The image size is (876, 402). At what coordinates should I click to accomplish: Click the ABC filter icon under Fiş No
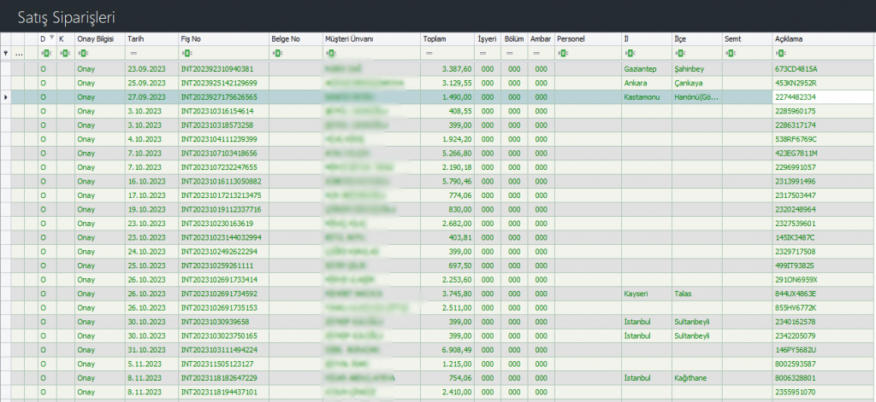click(185, 53)
